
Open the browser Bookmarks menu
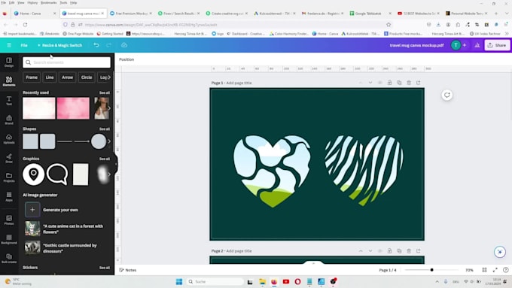coord(49,2)
